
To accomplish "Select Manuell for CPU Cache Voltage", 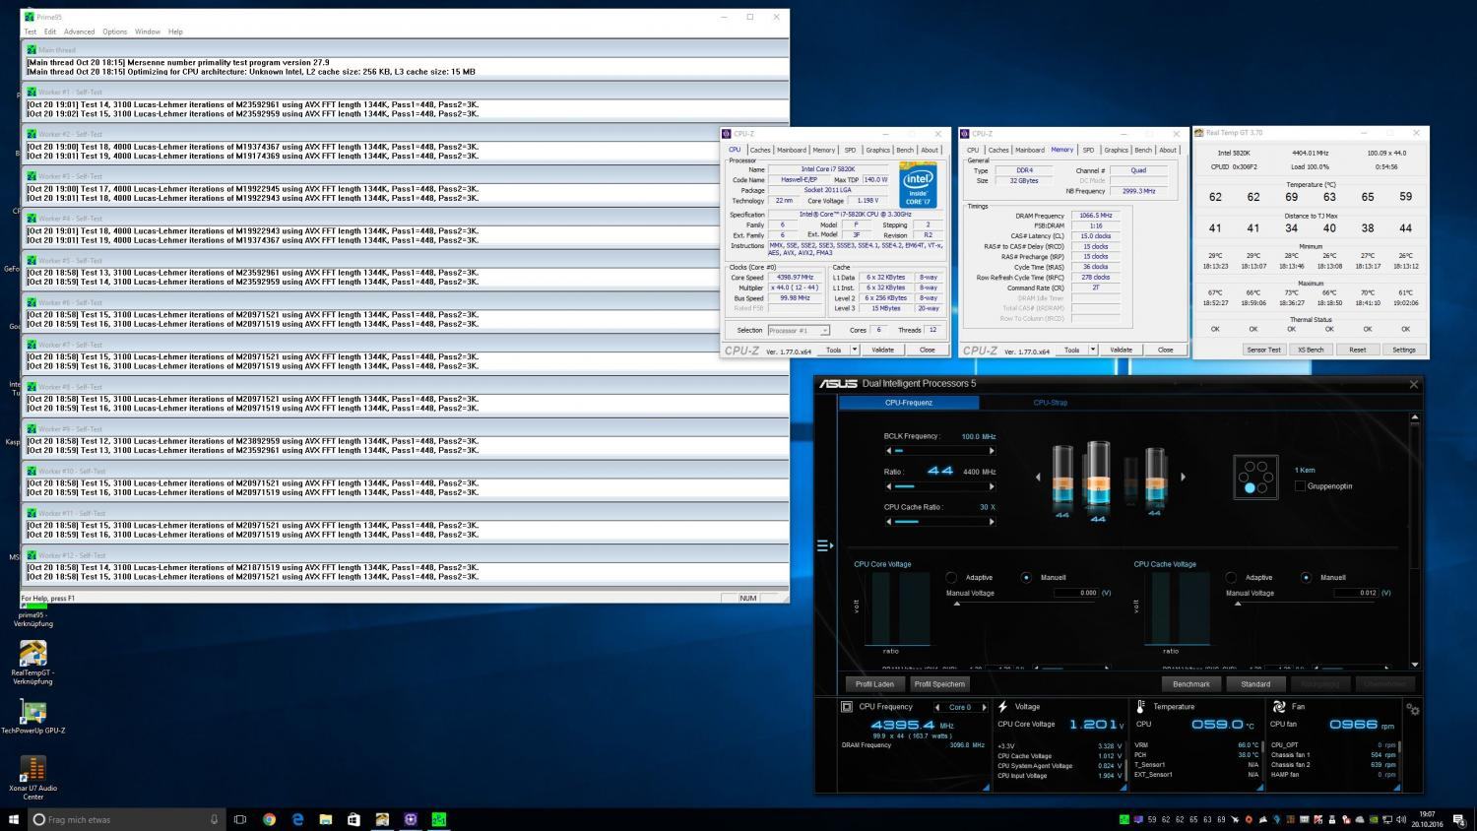I will click(1306, 578).
